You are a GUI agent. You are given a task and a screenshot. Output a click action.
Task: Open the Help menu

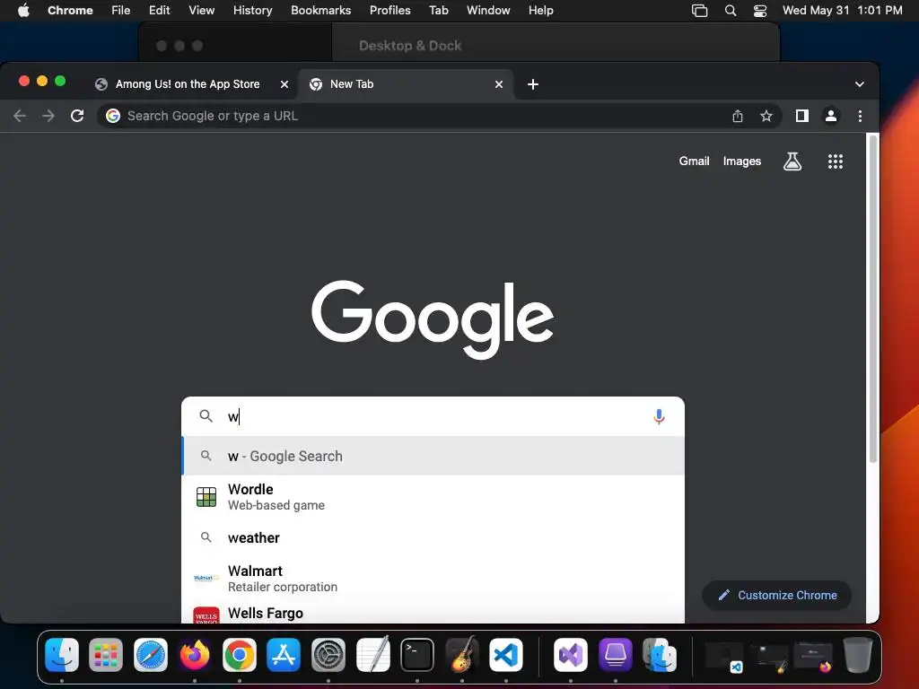540,11
